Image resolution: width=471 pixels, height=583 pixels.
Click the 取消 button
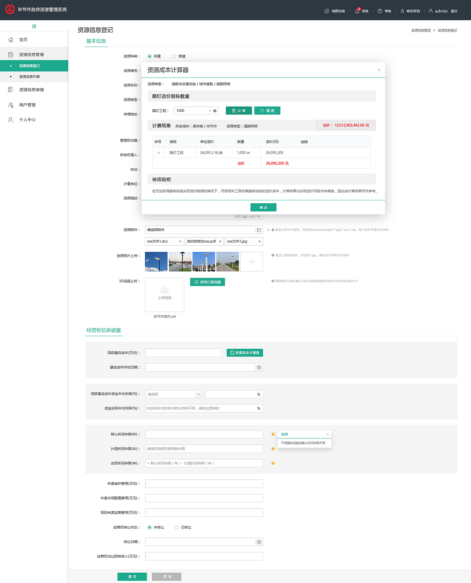click(167, 577)
